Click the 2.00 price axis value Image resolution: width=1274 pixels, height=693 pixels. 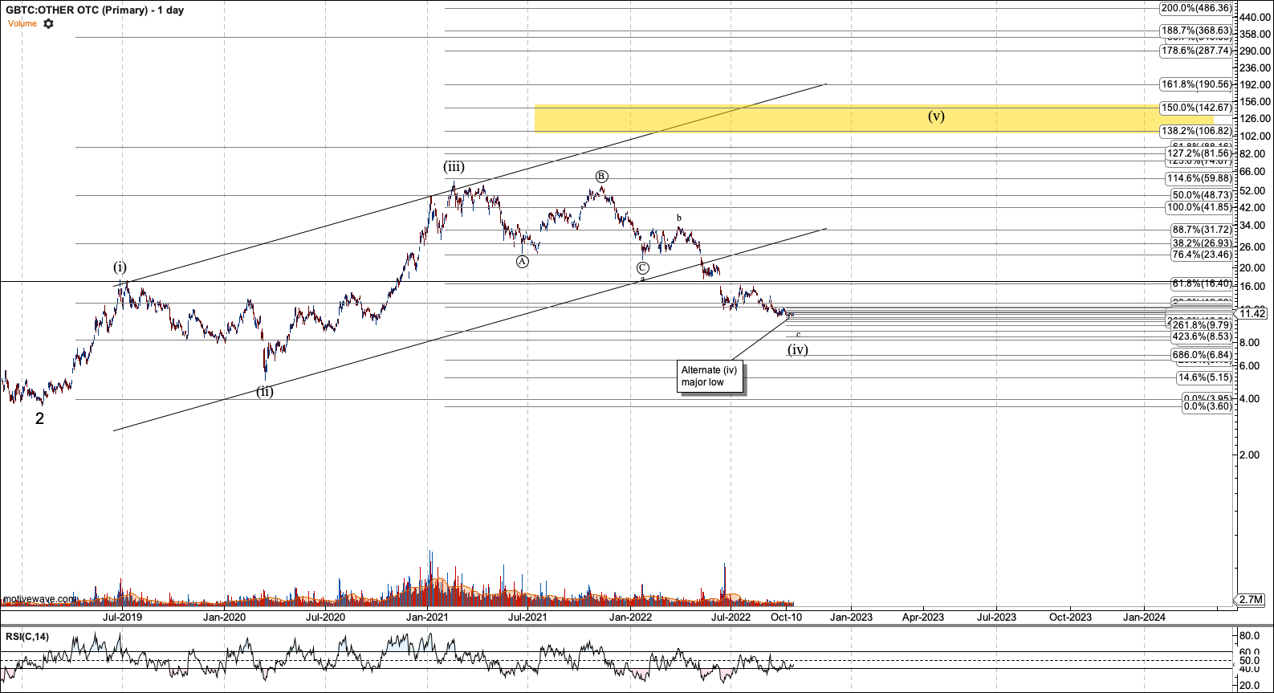coord(1248,455)
